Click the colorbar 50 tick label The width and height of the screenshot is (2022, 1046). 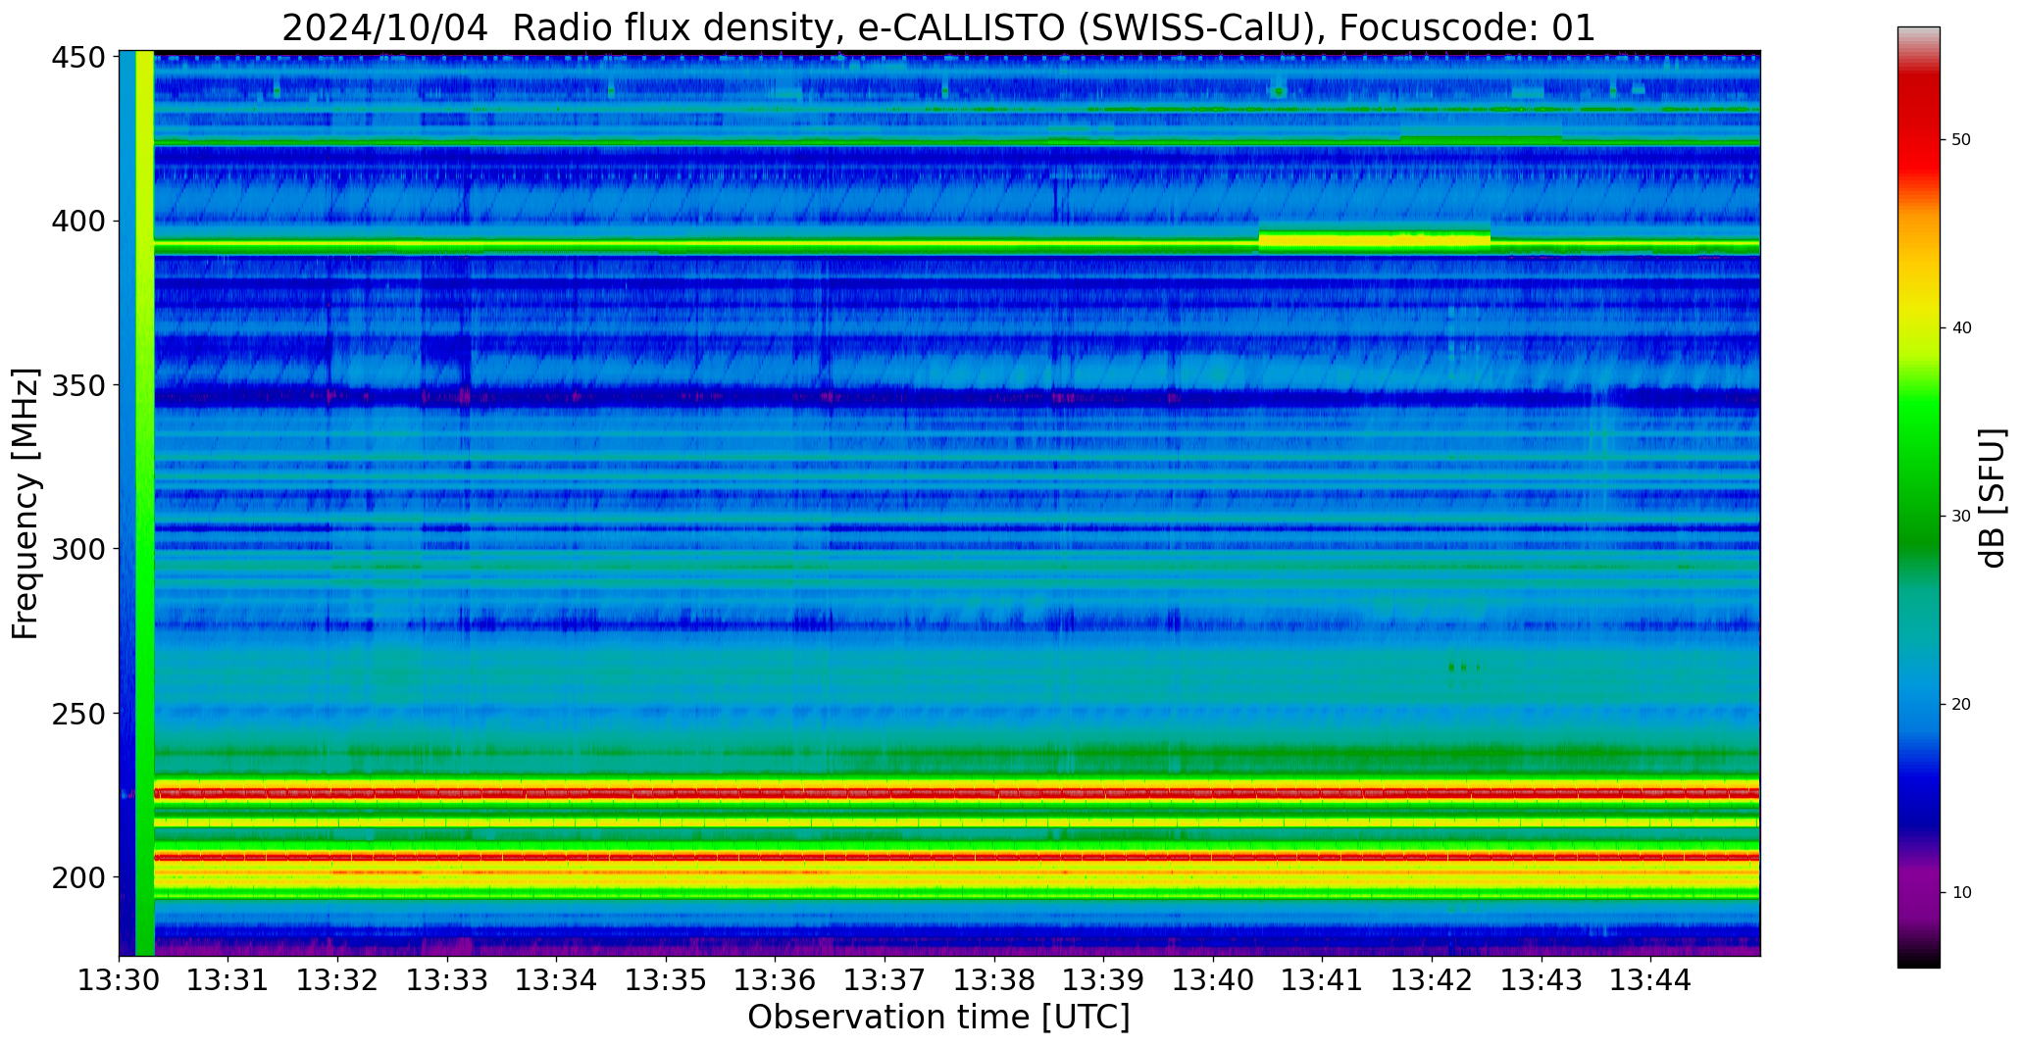pos(1961,140)
